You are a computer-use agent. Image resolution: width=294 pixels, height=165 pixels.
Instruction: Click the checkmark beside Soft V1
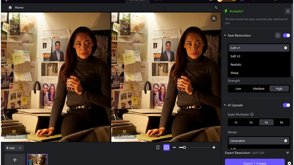click(286, 48)
